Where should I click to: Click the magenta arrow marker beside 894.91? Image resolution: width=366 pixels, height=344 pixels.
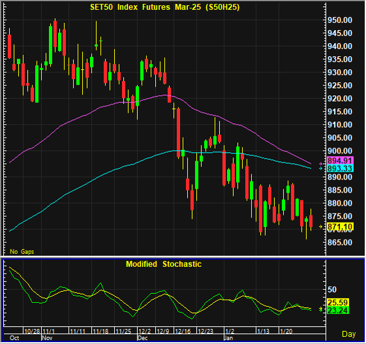(321, 164)
